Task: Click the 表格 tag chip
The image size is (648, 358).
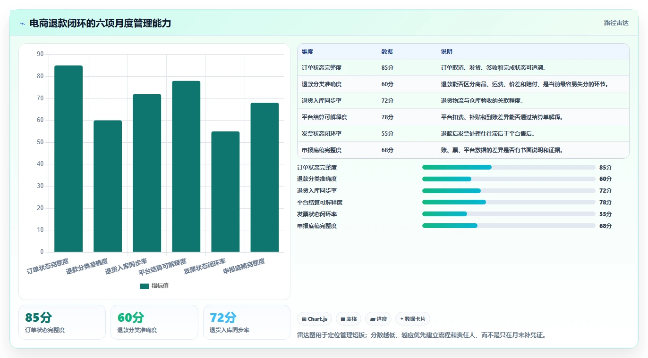Action: pos(349,319)
